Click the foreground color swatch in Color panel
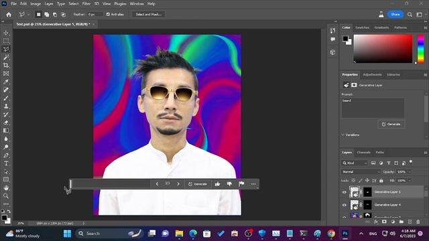Image resolution: width=429 pixels, height=241 pixels. [x=345, y=39]
